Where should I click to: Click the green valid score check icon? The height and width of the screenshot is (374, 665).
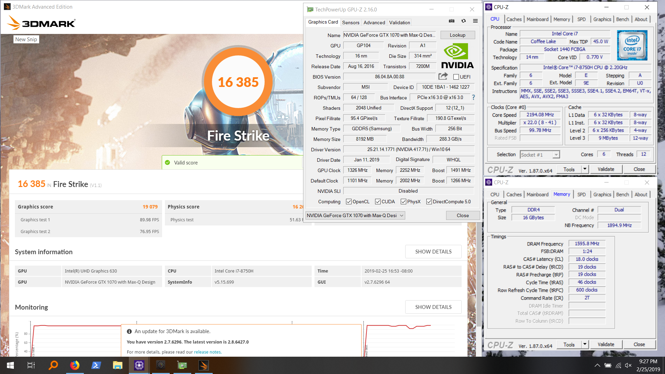pyautogui.click(x=168, y=162)
